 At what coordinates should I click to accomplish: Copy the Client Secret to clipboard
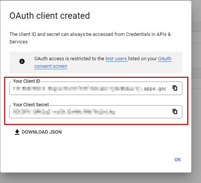(x=175, y=112)
